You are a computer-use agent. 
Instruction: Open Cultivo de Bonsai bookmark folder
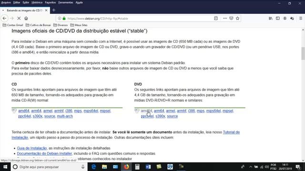coord(38,25)
